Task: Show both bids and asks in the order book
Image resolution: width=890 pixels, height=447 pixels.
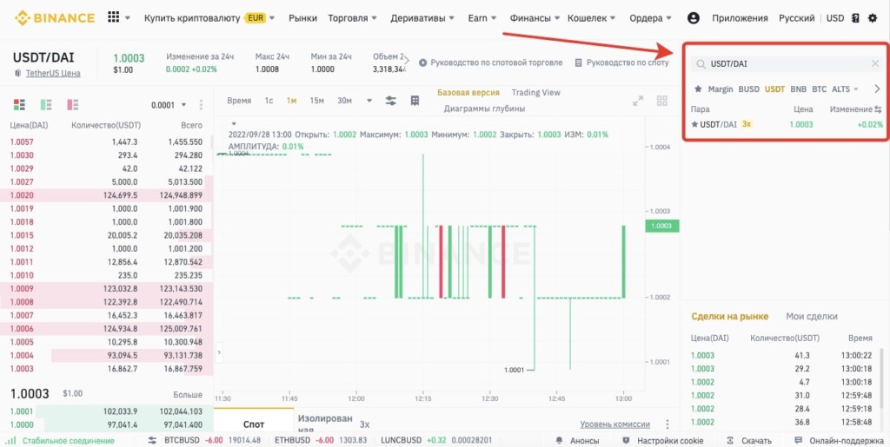Action: click(x=20, y=104)
